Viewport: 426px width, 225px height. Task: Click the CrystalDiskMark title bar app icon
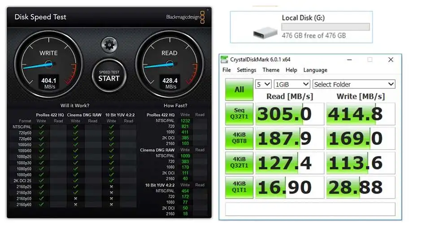[x=224, y=59]
